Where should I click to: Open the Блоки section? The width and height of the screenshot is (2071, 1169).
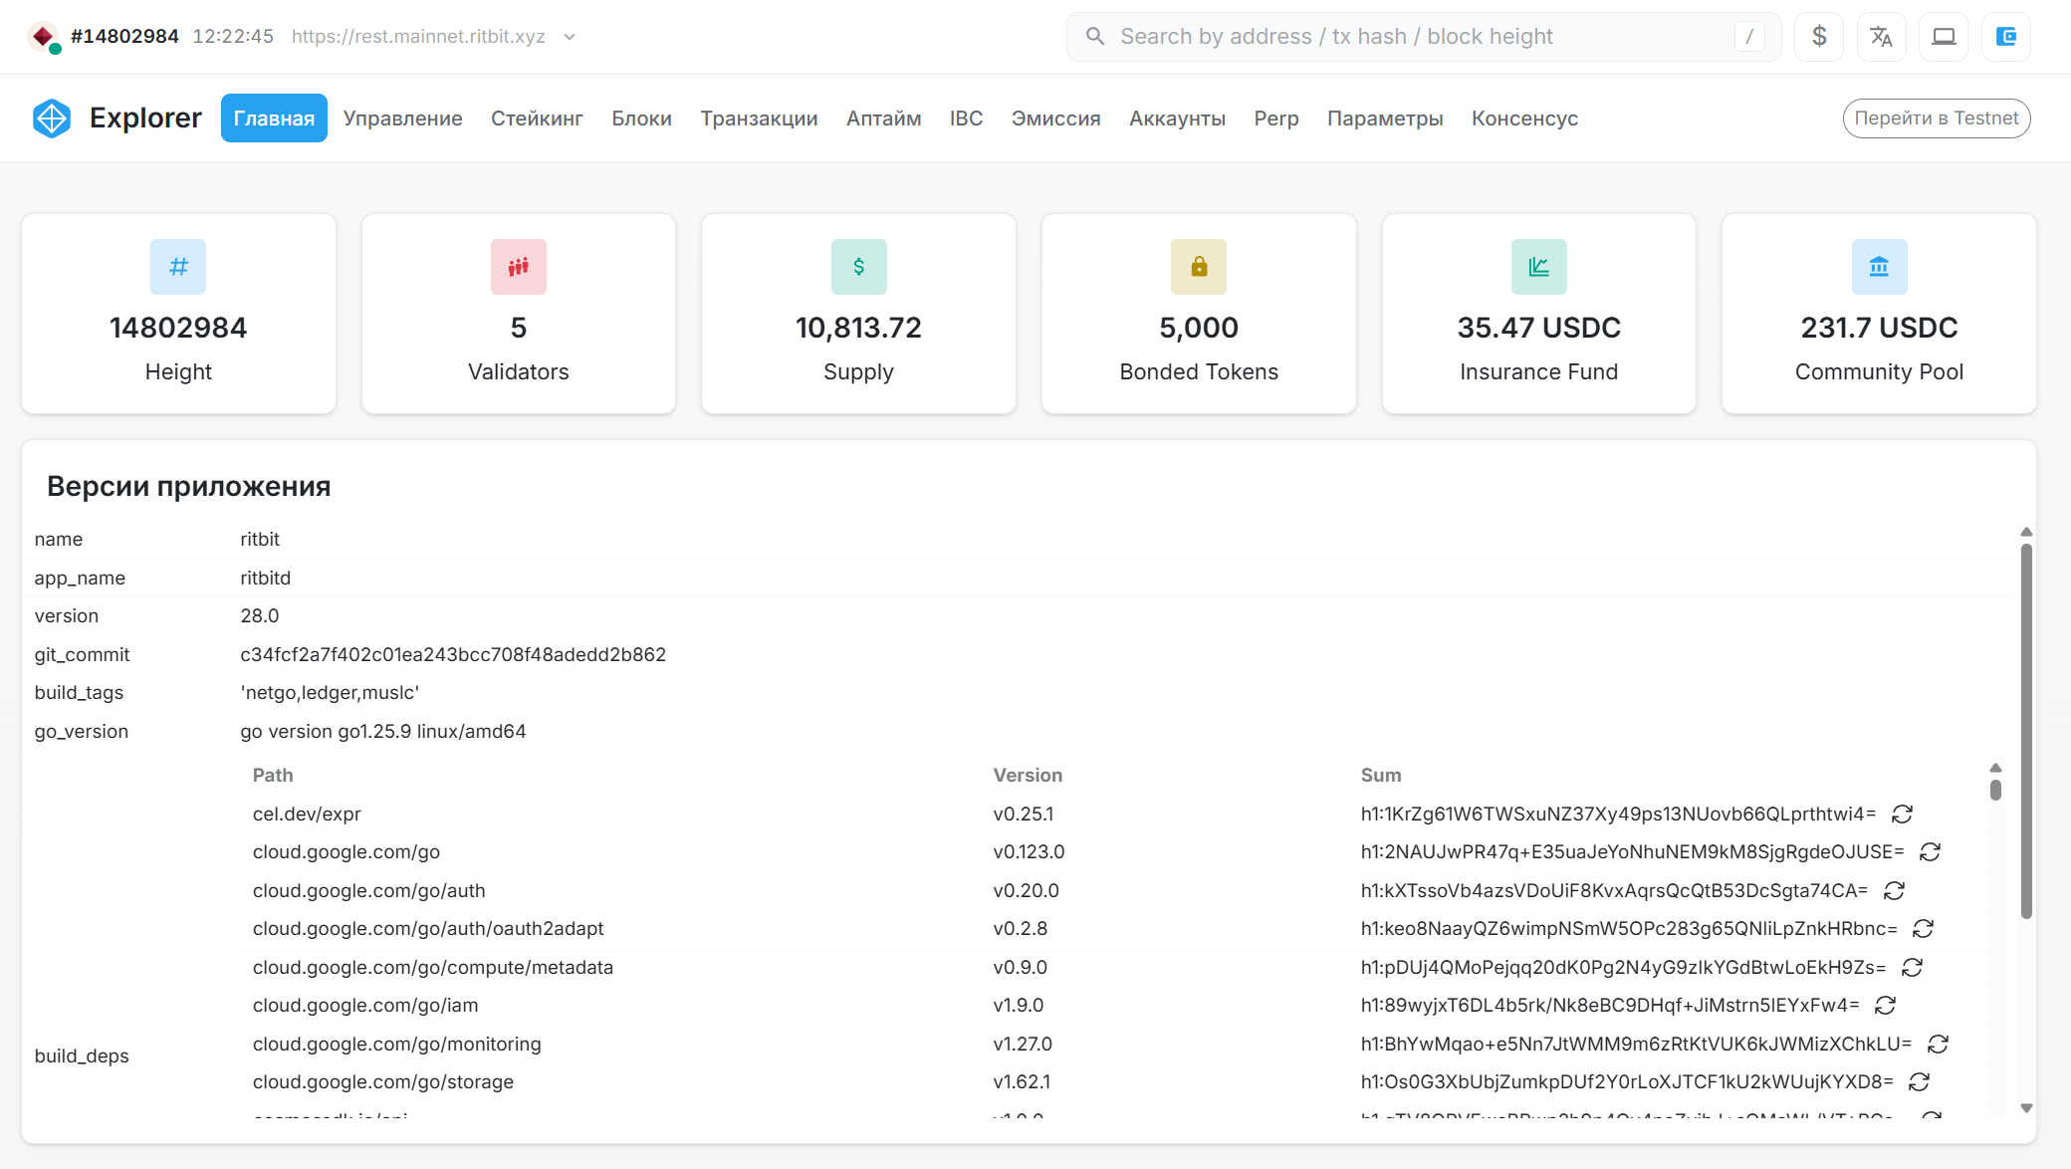pos(641,118)
